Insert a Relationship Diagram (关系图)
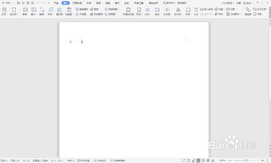Viewport: 271px width, 163px height. [x=81, y=14]
